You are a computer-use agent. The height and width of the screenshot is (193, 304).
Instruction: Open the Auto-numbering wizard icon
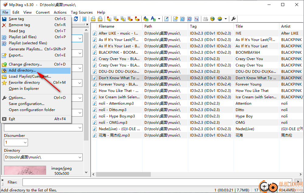[x=197, y=19]
